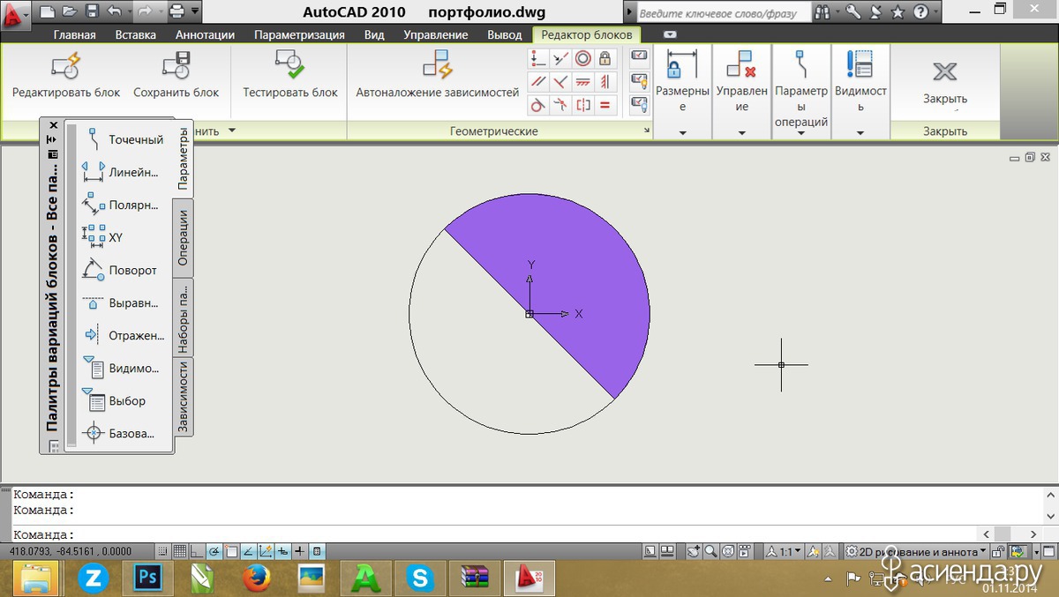Open the Операции palette tab
Screen dimensions: 1059x597
[x=183, y=238]
